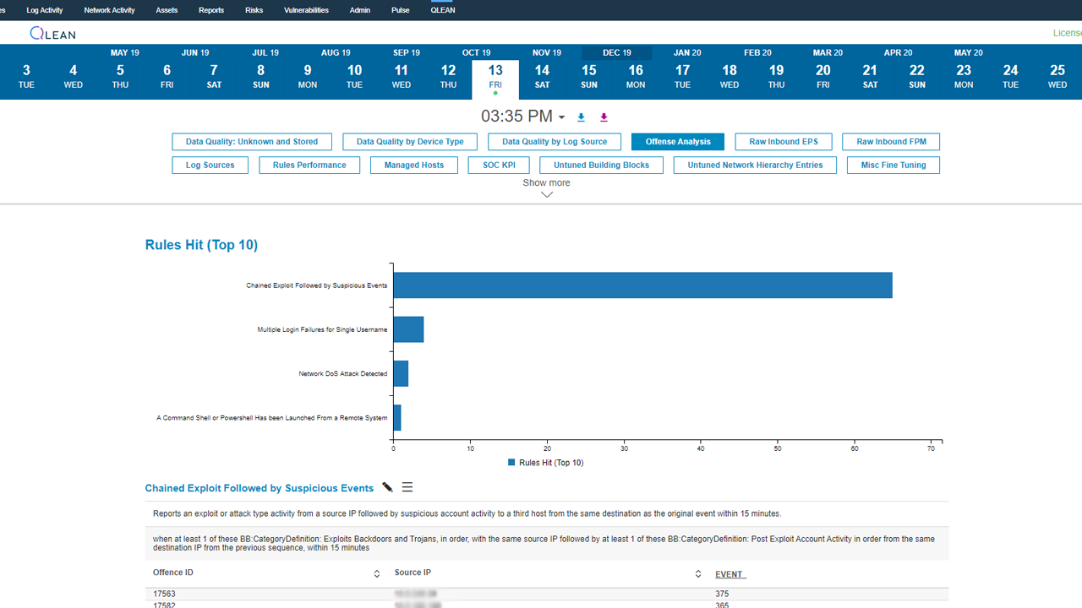The image size is (1082, 608).
Task: Select Data Quality by Log Source
Action: (x=555, y=142)
